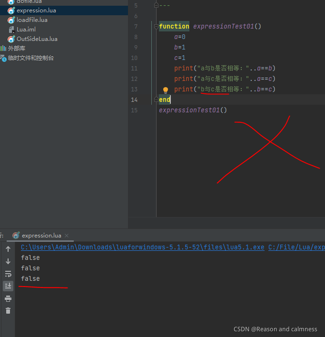Click the expressionTest01 function name on line 7

tap(224, 26)
